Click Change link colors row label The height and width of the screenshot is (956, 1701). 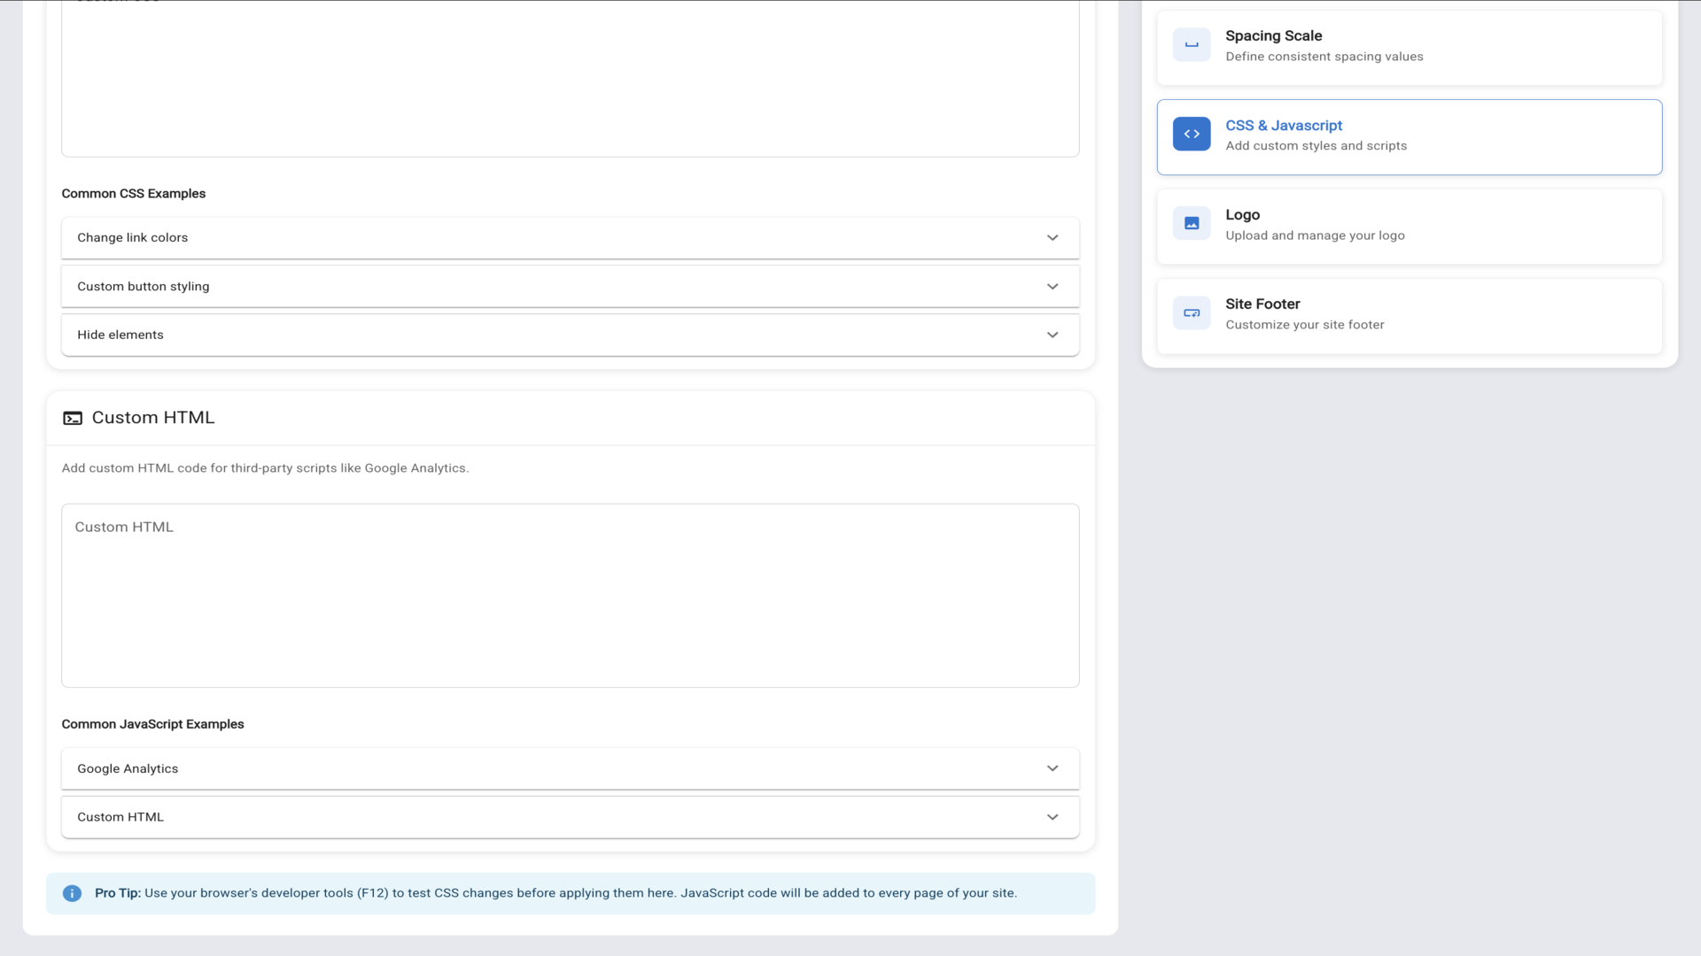(133, 238)
